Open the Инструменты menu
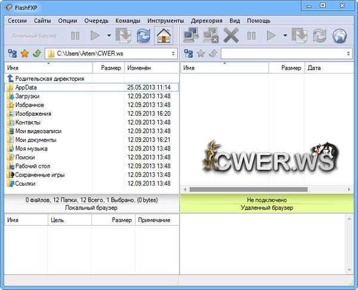 tap(165, 20)
